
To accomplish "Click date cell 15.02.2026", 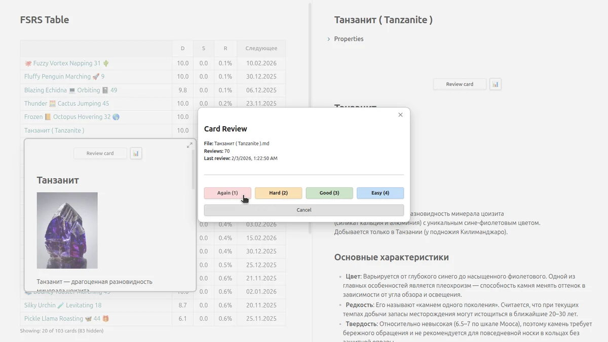I will point(261,238).
